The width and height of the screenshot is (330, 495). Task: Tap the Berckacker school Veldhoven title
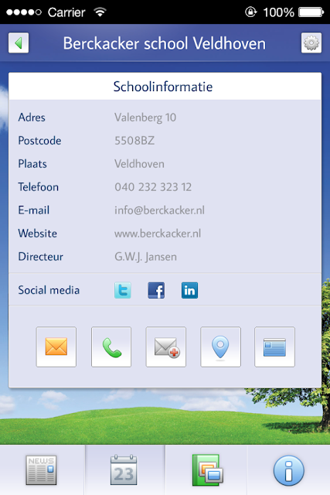[165, 43]
